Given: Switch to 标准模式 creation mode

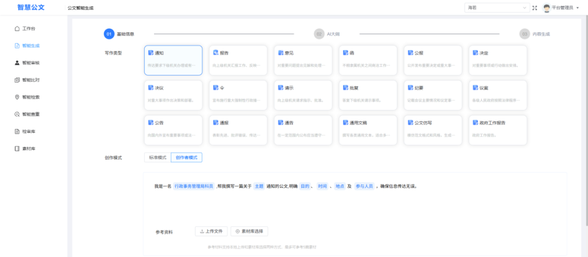Looking at the screenshot, I should tap(157, 157).
